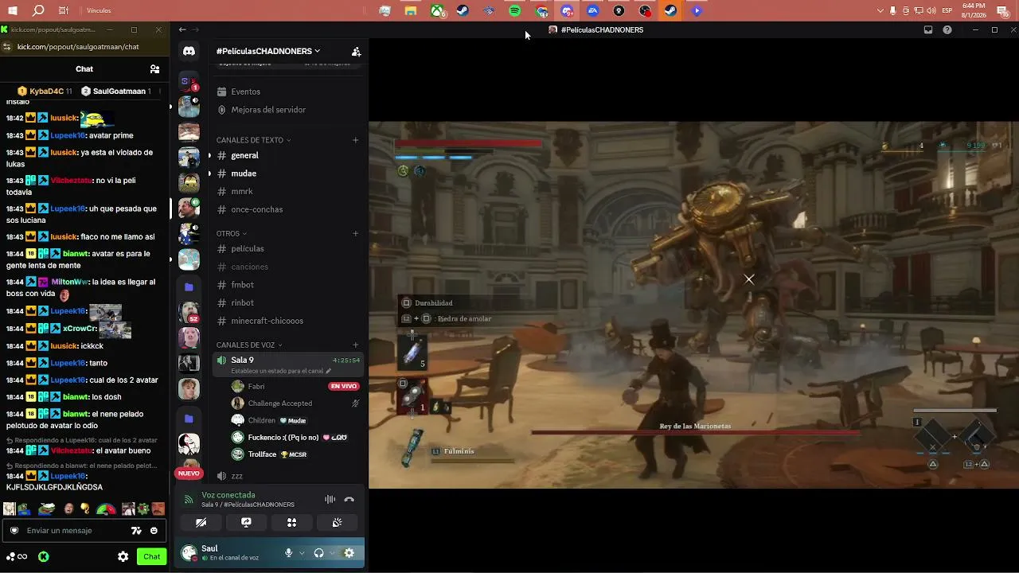View site info icon in Kick address bar
The image size is (1019, 573).
pyautogui.click(x=7, y=47)
